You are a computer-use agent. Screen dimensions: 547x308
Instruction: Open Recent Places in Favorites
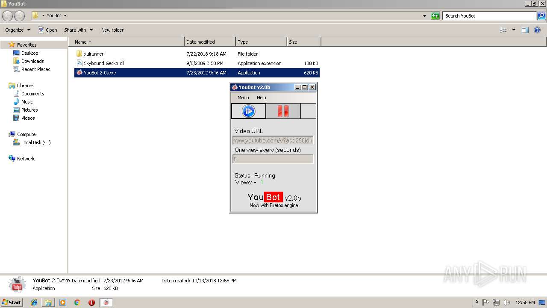tap(35, 69)
